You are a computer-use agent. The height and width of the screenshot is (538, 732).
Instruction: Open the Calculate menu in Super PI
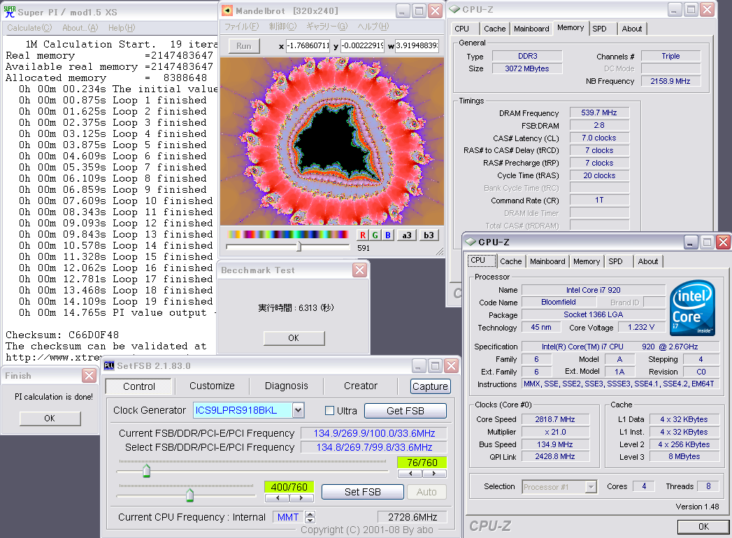[x=29, y=28]
